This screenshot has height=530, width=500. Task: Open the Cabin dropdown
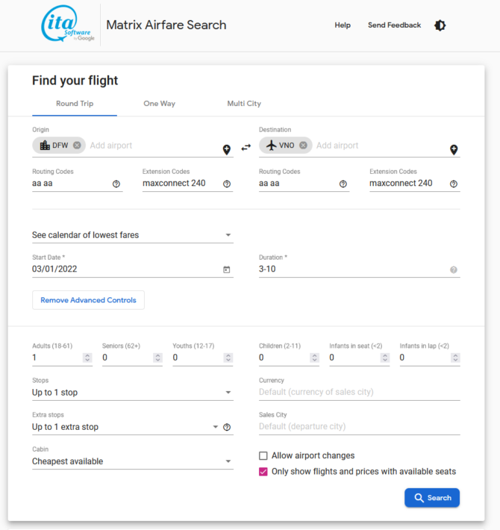point(132,461)
